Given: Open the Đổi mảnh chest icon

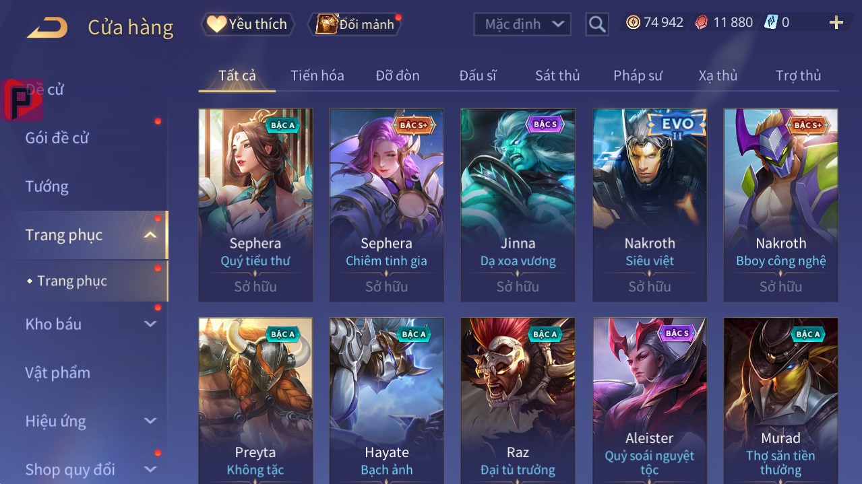Looking at the screenshot, I should click(x=326, y=24).
